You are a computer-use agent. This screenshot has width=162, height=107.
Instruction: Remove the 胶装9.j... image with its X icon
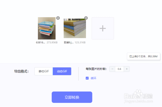coord(86,18)
